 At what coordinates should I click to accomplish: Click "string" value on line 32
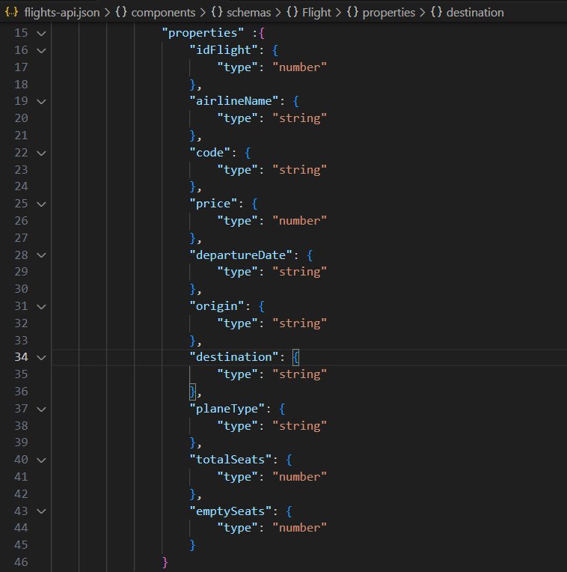tap(299, 323)
